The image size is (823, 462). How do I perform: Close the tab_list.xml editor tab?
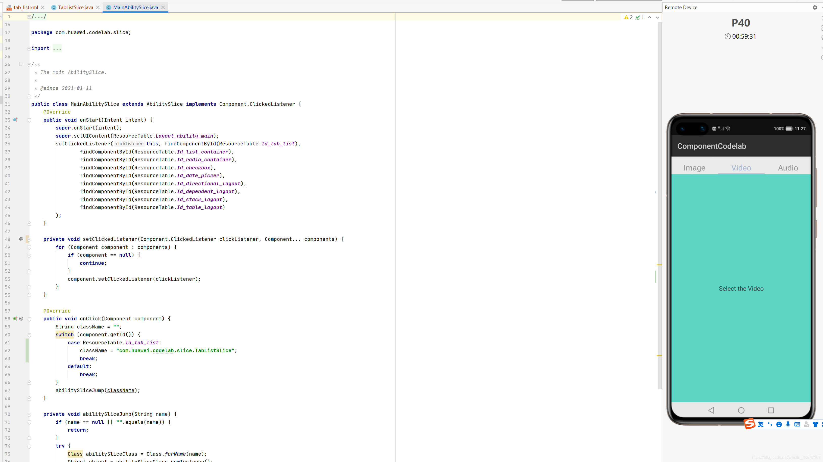coord(43,7)
